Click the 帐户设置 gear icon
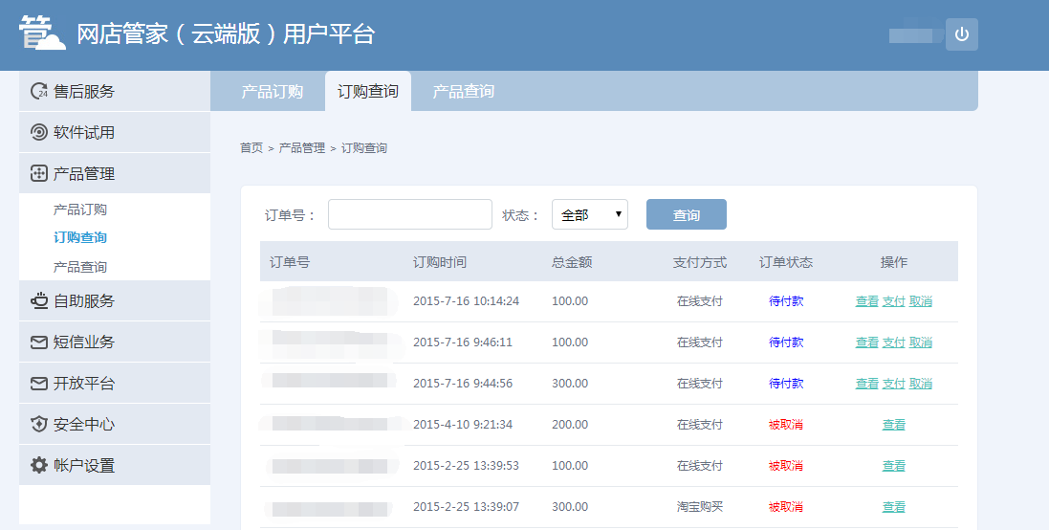The width and height of the screenshot is (1049, 530). pos(39,466)
